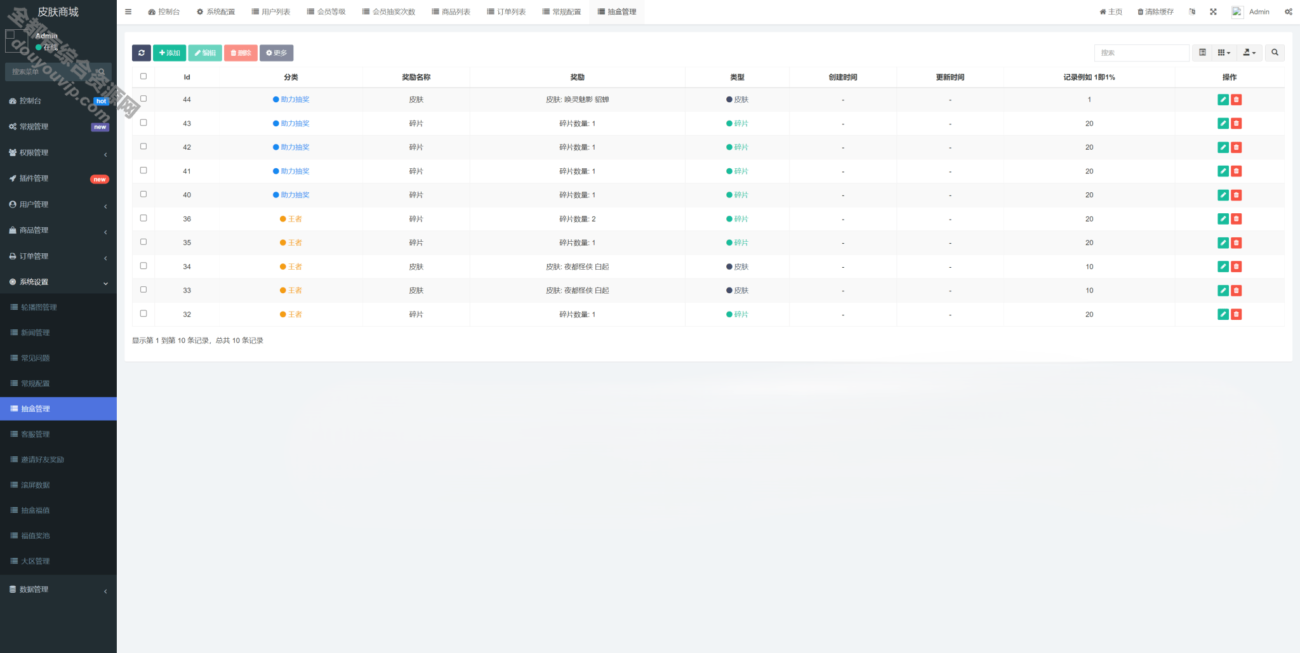Screen dimensions: 1300x653
Task: Switch to the 订单列表 tab
Action: click(507, 11)
